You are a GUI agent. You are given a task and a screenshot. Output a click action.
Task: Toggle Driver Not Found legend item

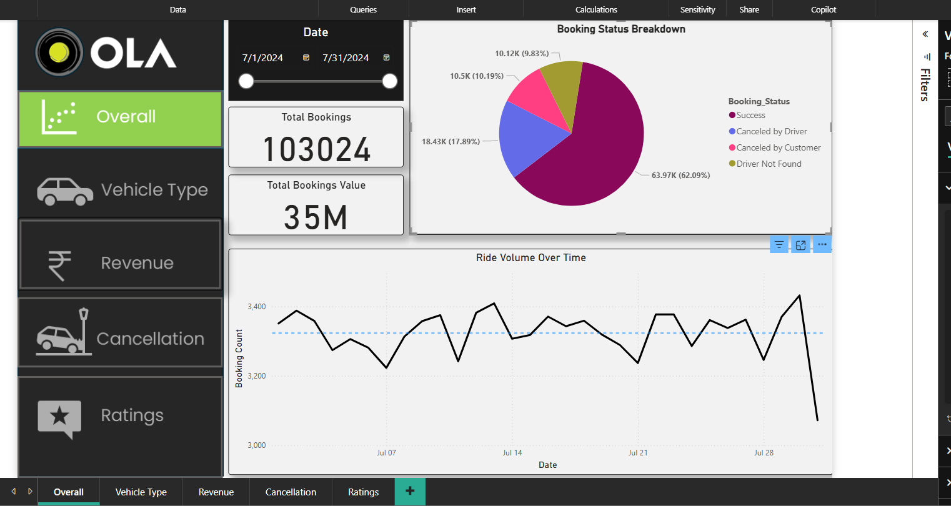(x=769, y=164)
